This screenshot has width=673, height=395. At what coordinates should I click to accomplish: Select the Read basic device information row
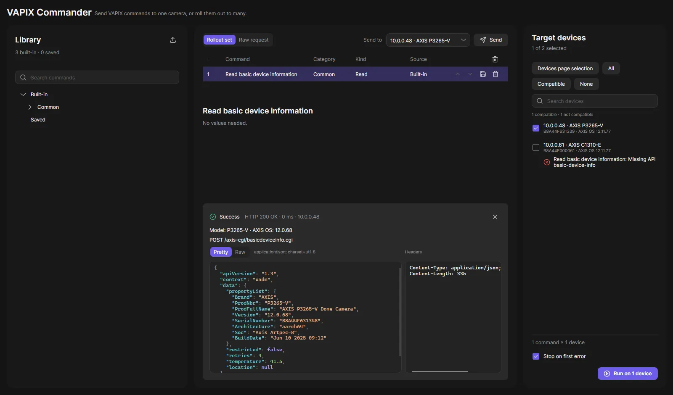pyautogui.click(x=355, y=74)
